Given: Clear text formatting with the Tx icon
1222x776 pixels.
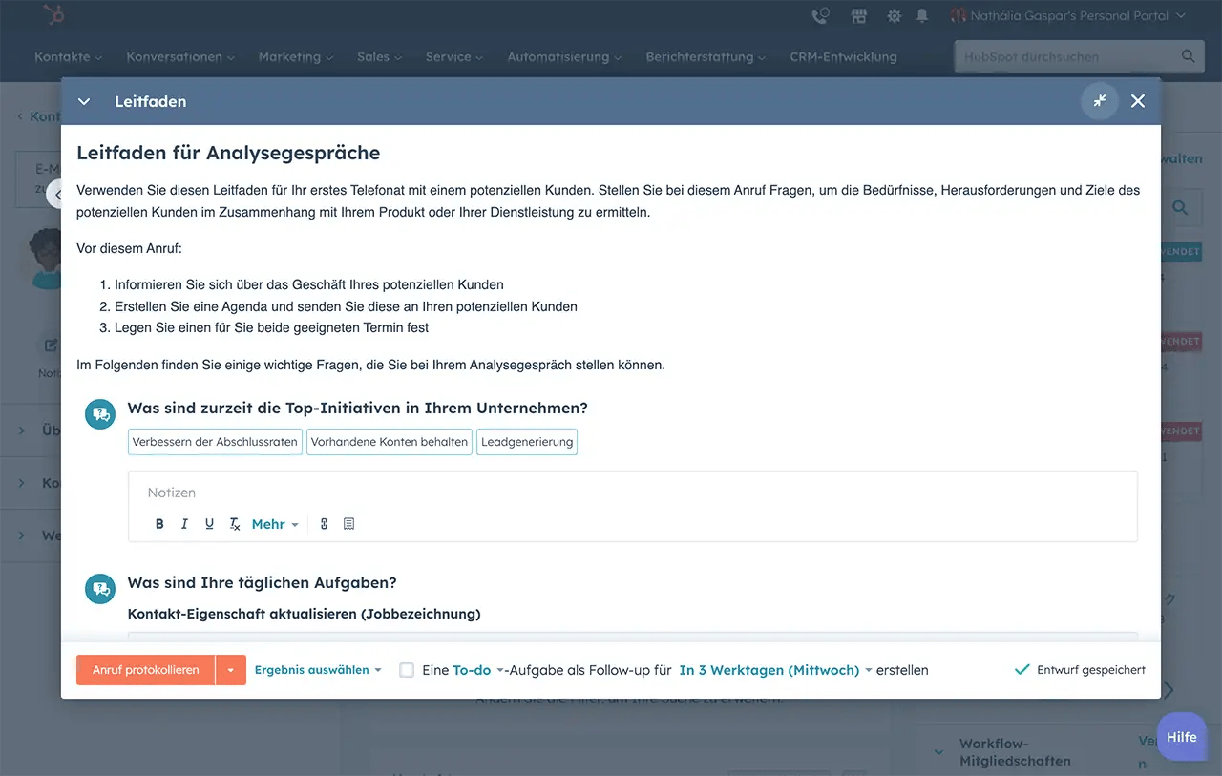Looking at the screenshot, I should [x=235, y=524].
